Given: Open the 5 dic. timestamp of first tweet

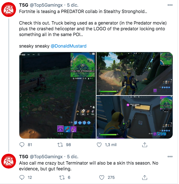Looking at the screenshot, I should tap(73, 5).
